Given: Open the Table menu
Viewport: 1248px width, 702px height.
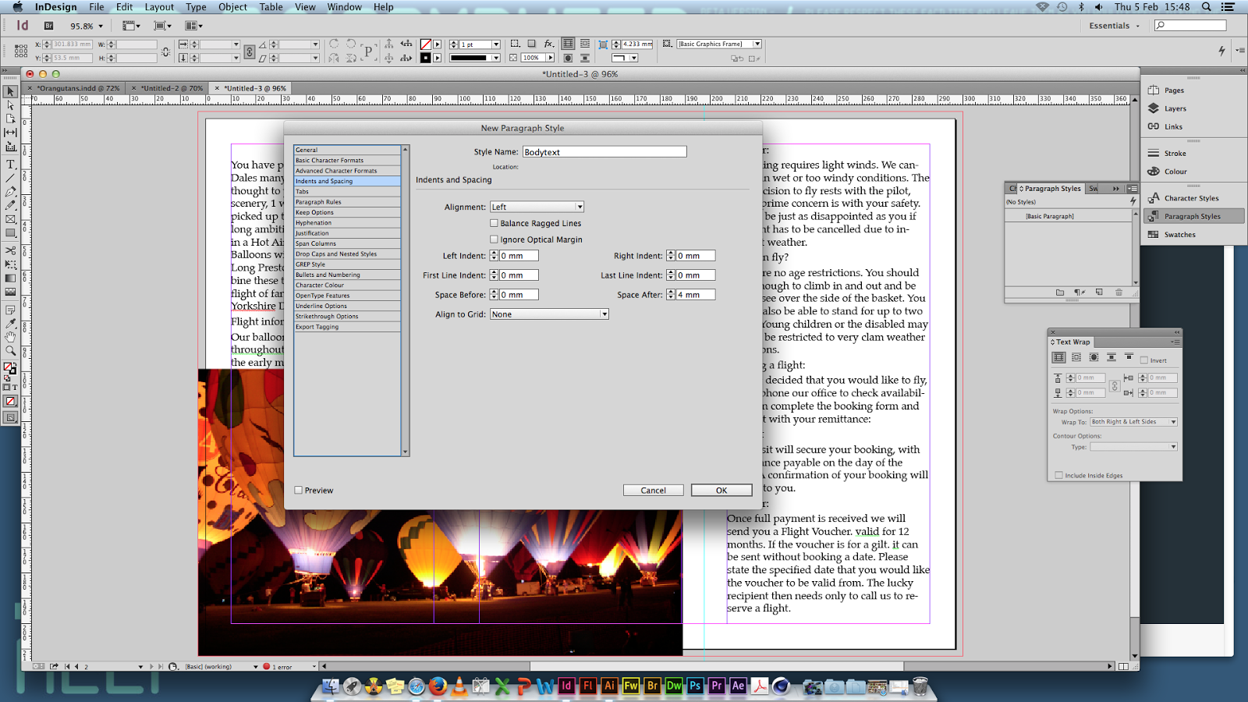Looking at the screenshot, I should tap(271, 7).
